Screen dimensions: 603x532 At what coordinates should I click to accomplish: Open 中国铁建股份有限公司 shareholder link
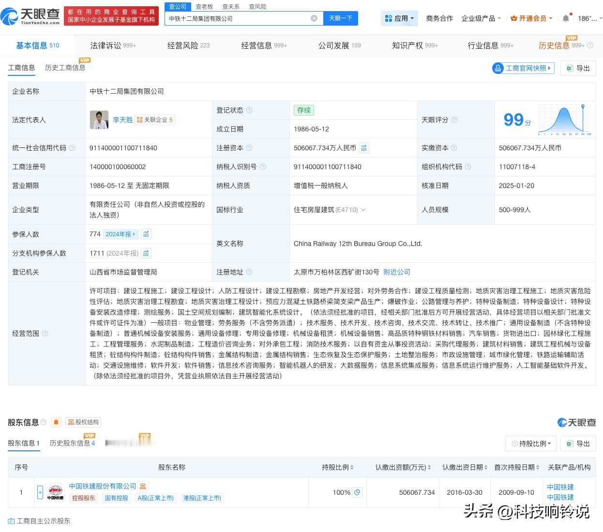coord(103,486)
